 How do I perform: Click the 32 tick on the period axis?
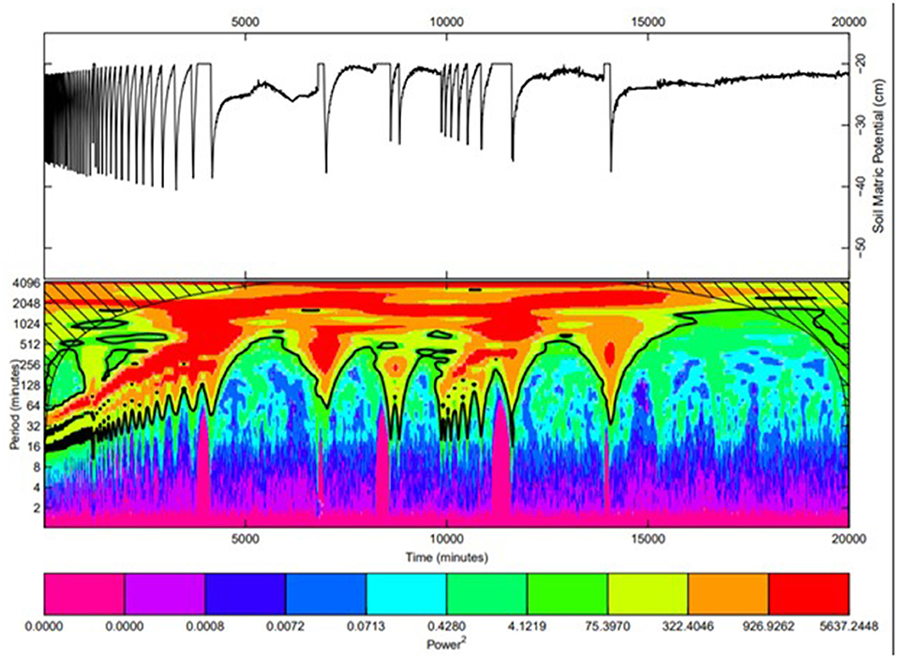pyautogui.click(x=33, y=426)
